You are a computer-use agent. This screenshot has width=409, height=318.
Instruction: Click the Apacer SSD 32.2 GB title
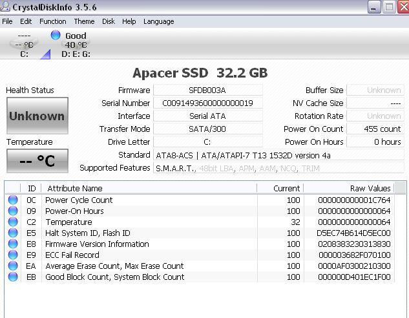point(200,73)
